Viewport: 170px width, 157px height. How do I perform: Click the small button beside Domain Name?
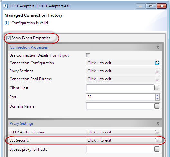click(x=157, y=106)
